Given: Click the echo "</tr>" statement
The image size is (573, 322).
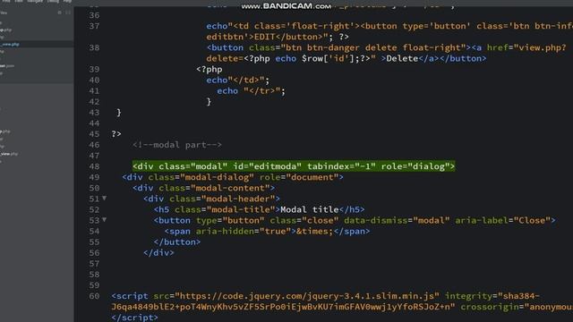Looking at the screenshot, I should 251,91.
